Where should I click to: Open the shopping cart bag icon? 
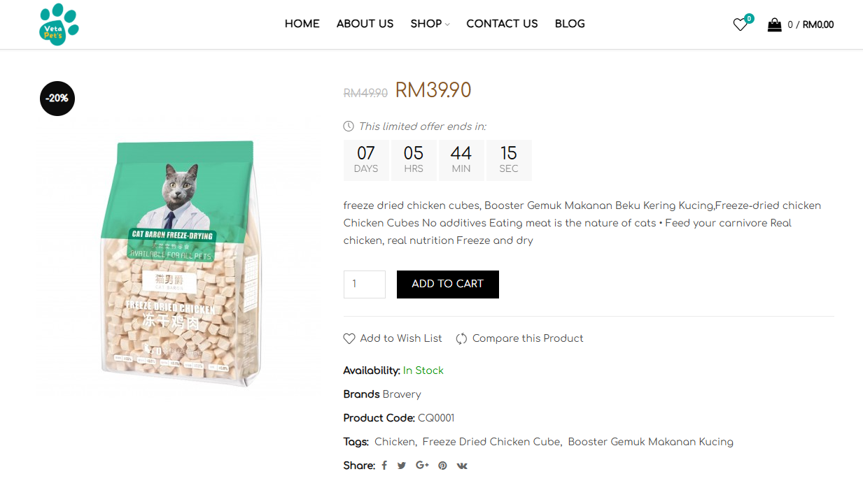774,25
